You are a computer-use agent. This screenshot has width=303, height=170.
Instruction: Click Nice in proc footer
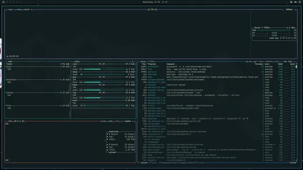pyautogui.click(x=192, y=162)
